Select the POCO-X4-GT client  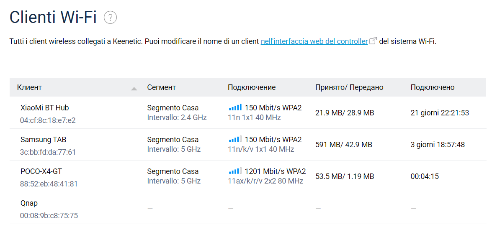point(41,171)
